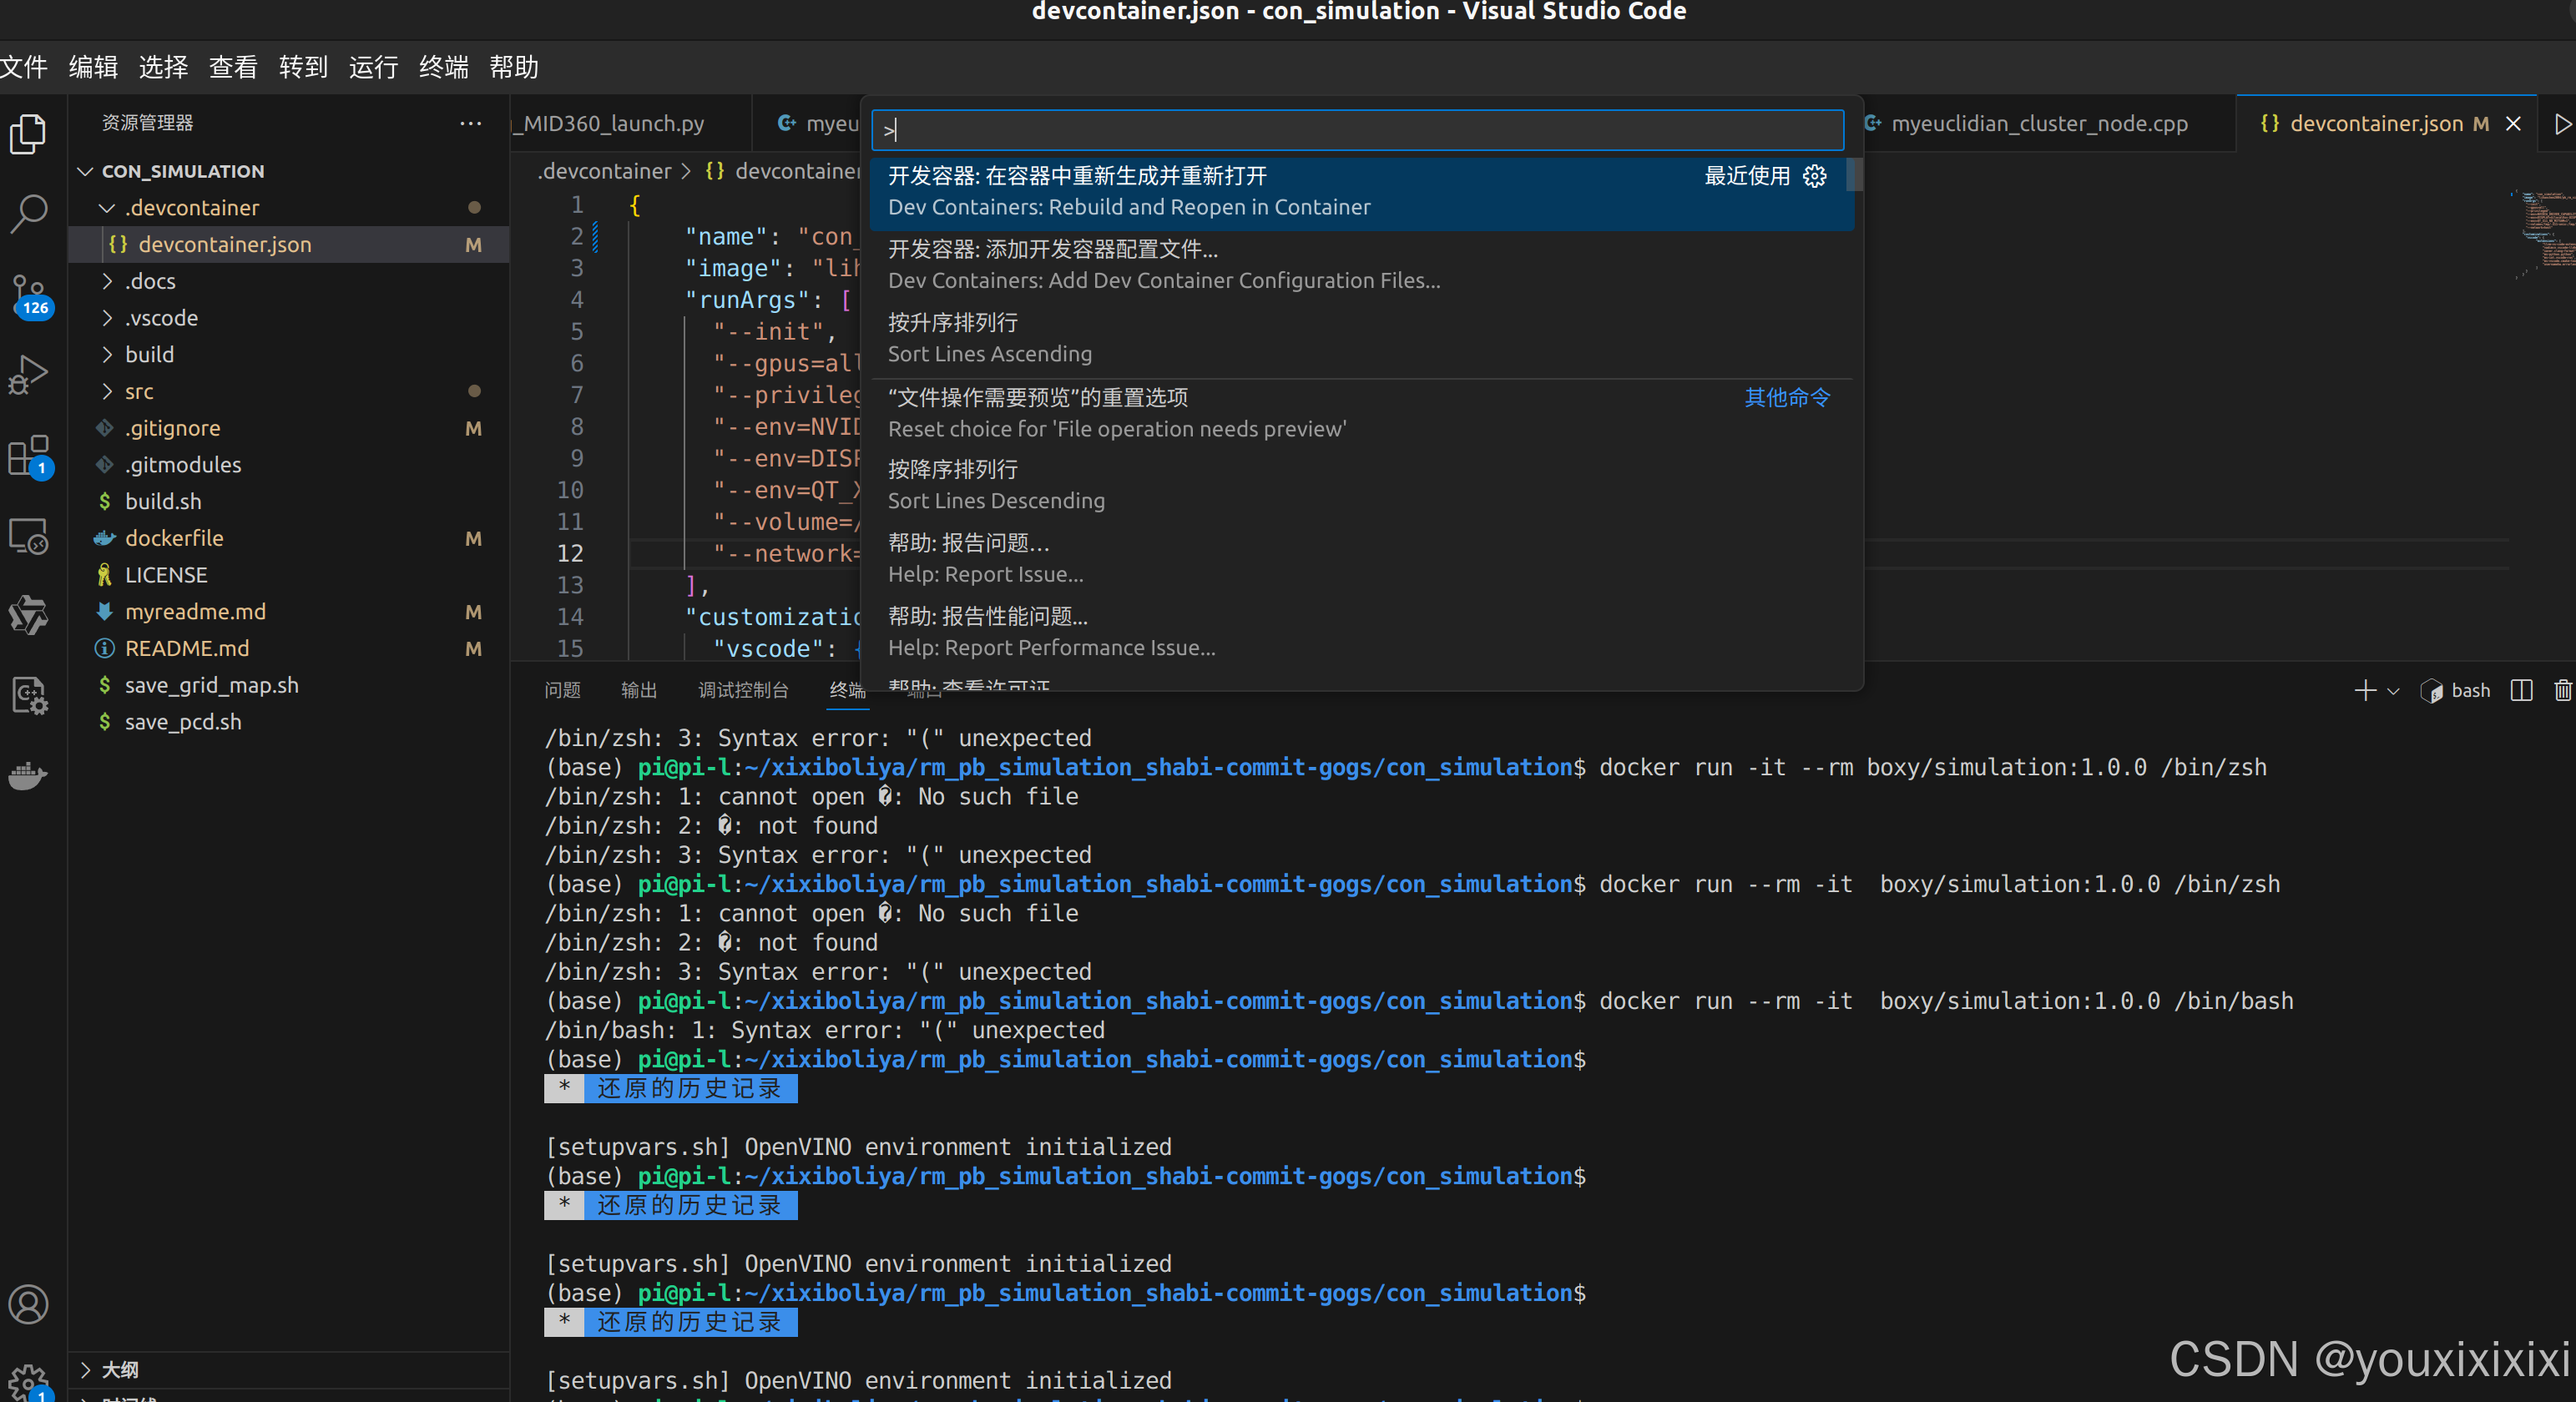Open Remote Explorer in activity bar
This screenshot has height=1402, width=2576.
click(28, 537)
